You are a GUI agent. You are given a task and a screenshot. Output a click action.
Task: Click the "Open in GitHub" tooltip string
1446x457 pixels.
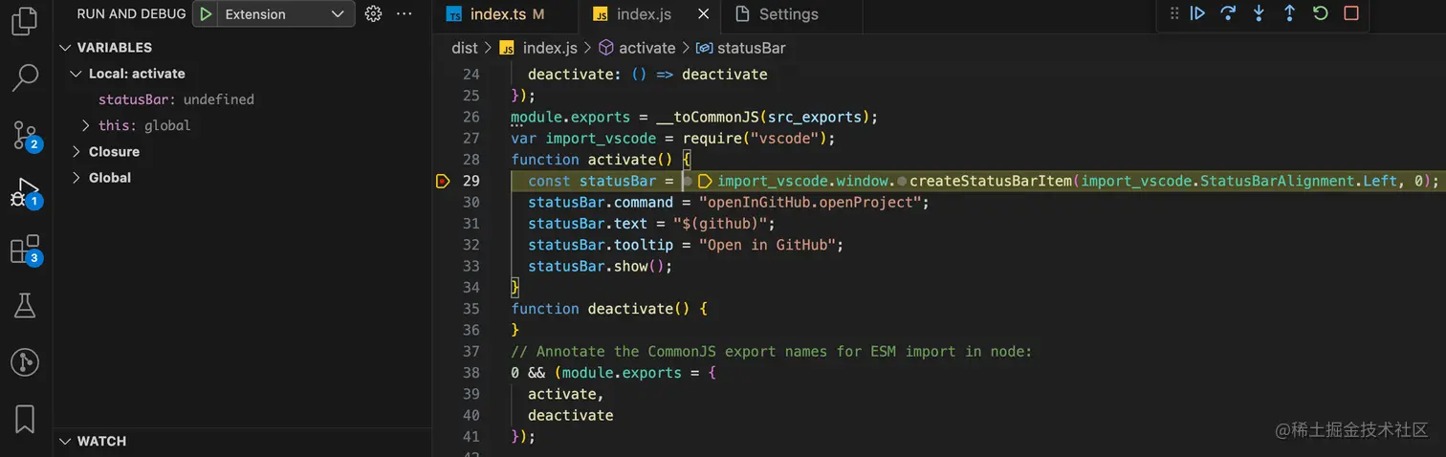(x=768, y=245)
